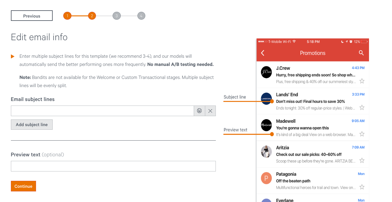Open the email from sender "J.Crew"

point(283,68)
